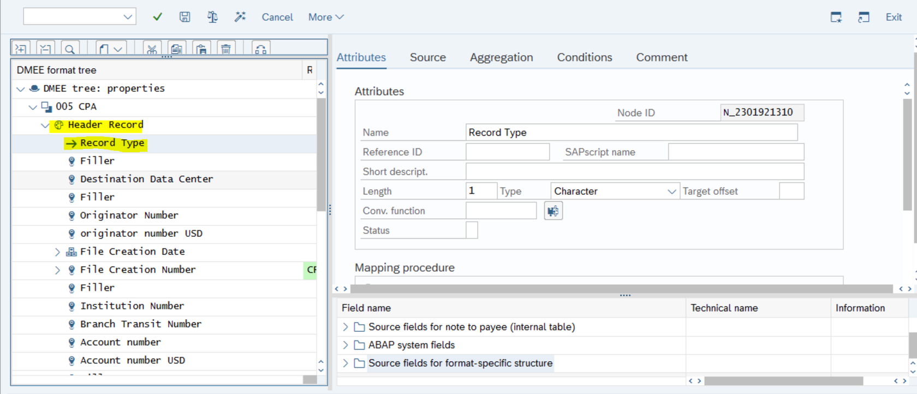Open the create node dropdown arrow

118,49
